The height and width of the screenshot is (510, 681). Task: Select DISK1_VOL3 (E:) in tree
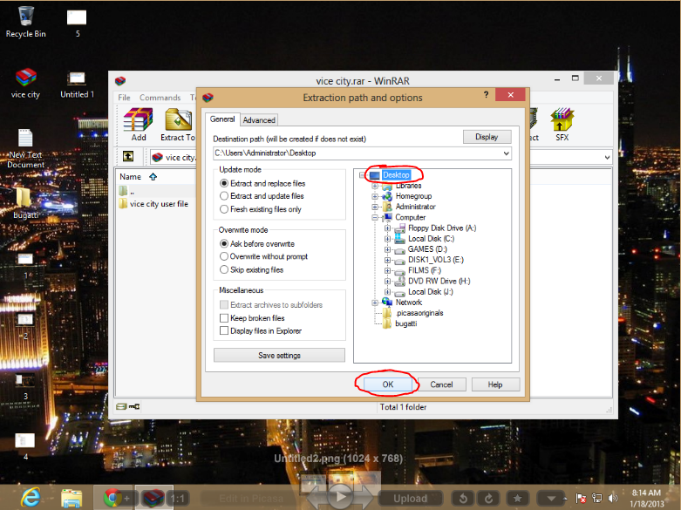click(436, 260)
